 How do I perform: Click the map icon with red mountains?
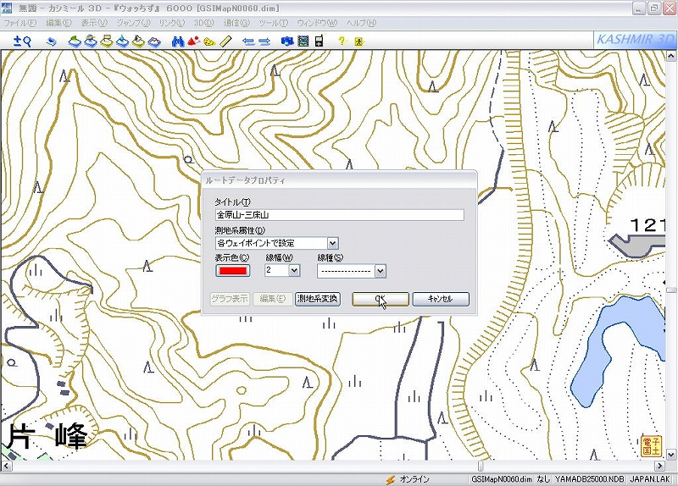(154, 41)
